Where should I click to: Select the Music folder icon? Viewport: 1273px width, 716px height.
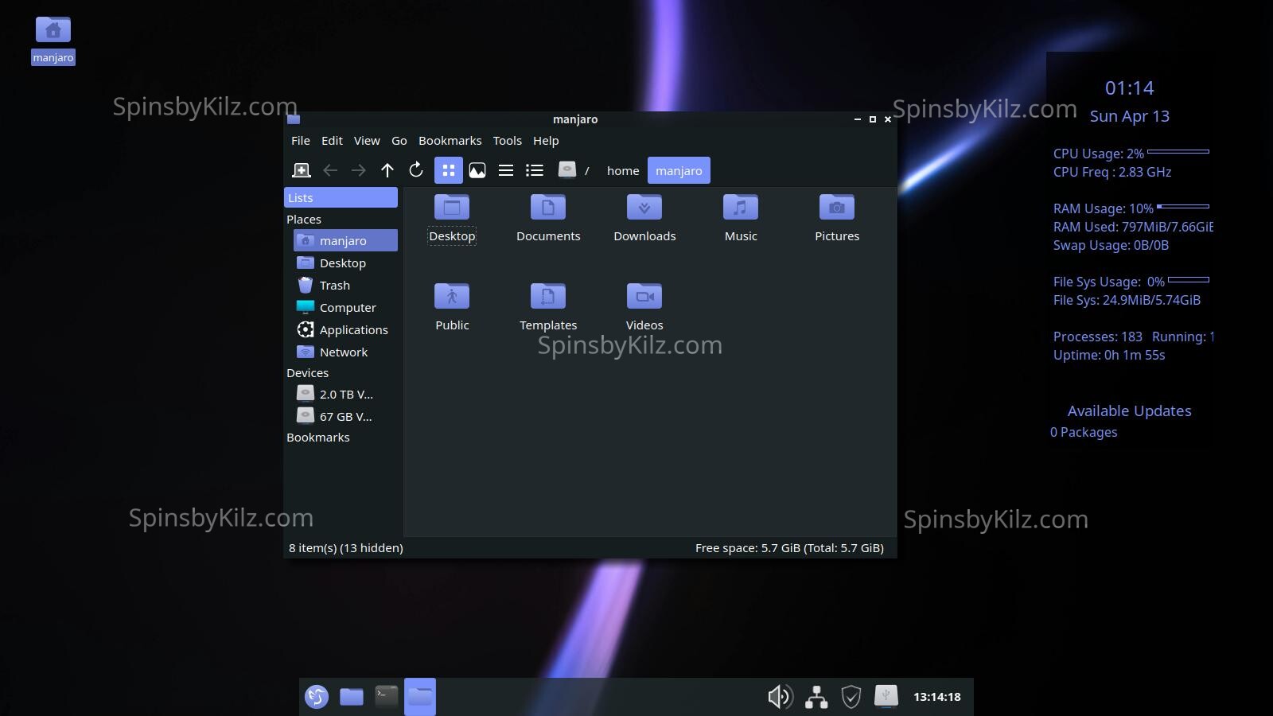click(x=741, y=218)
